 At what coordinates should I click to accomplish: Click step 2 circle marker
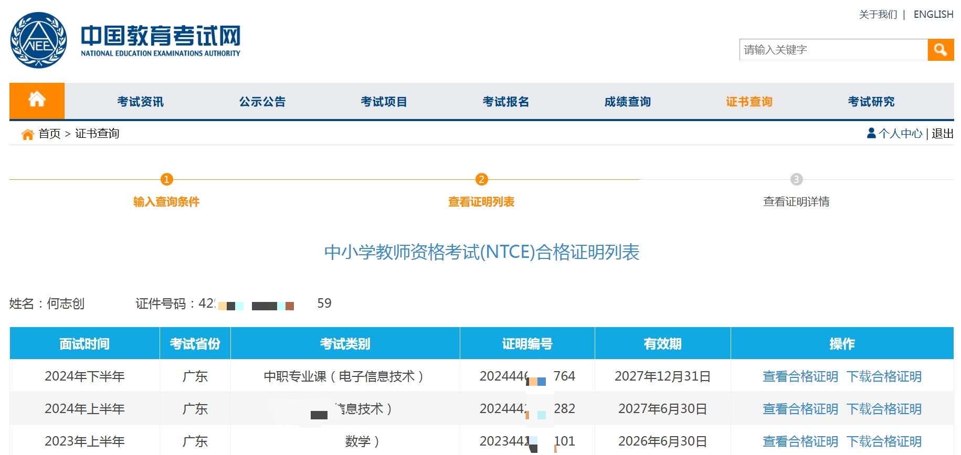[481, 180]
